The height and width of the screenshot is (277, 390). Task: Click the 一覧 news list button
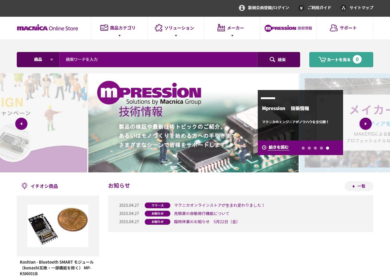point(359,186)
